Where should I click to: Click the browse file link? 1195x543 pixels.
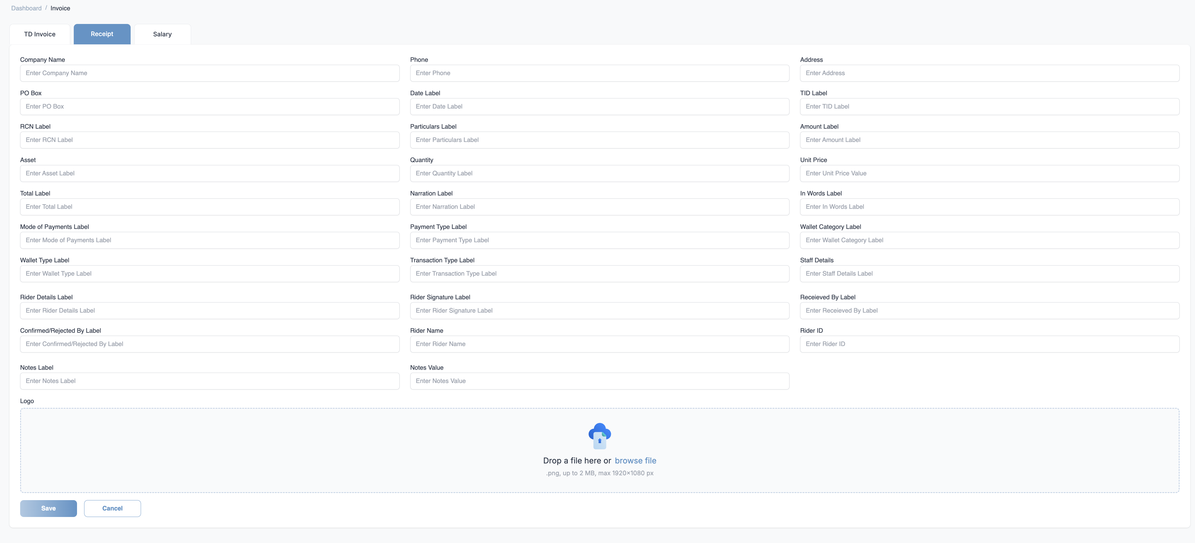[635, 460]
